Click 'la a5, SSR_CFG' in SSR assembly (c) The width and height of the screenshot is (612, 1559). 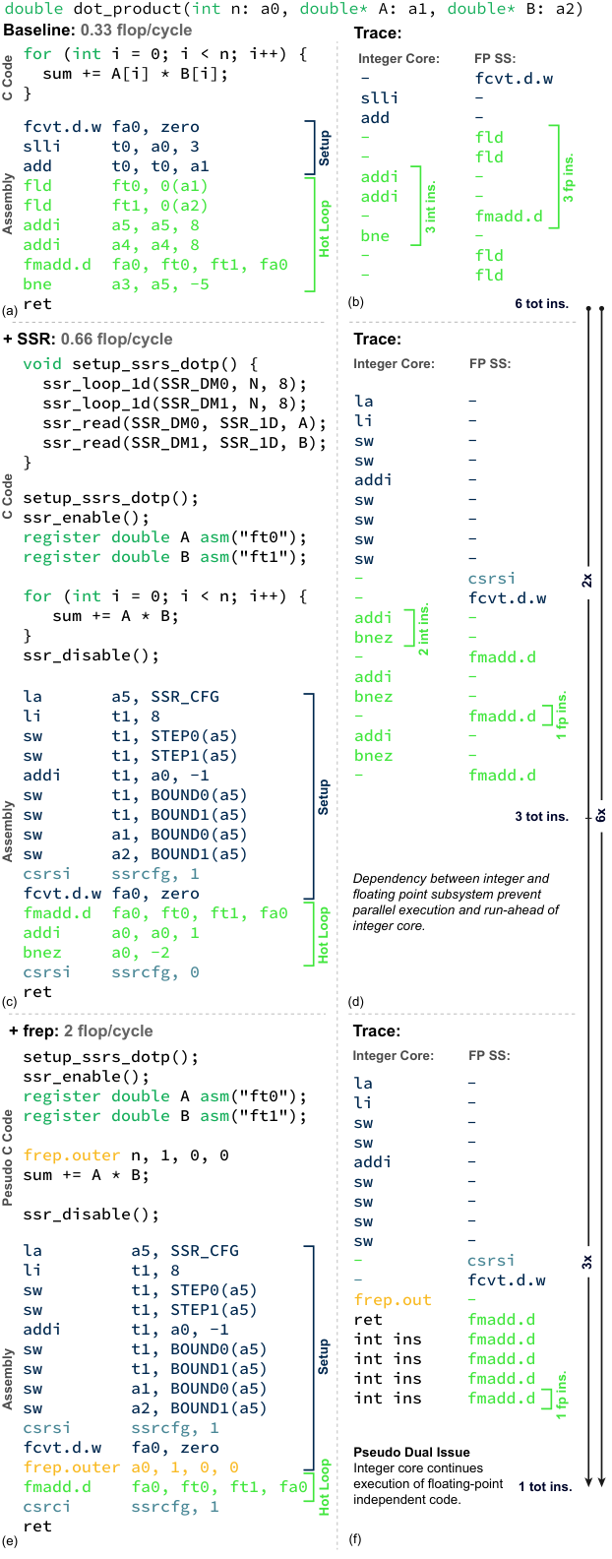coord(121,697)
